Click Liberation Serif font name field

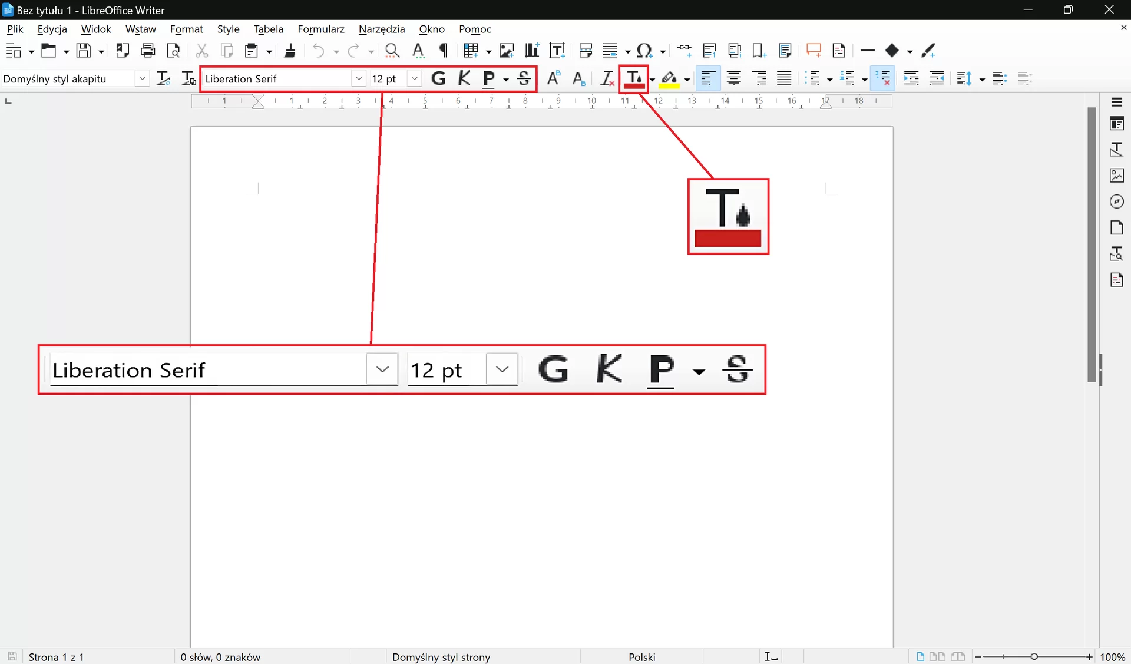point(277,78)
